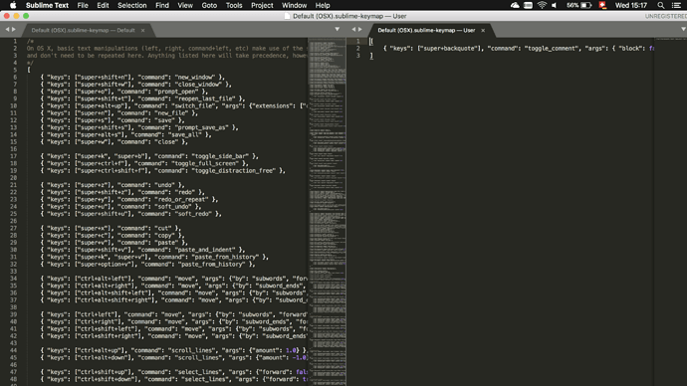Click line with "save_all" command
This screenshot has width=687, height=386.
[125, 134]
